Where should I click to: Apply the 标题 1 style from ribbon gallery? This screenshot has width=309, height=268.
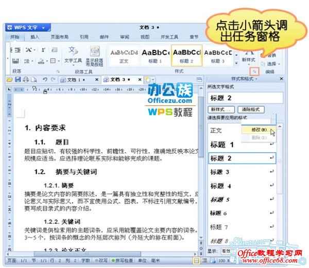click(x=156, y=56)
